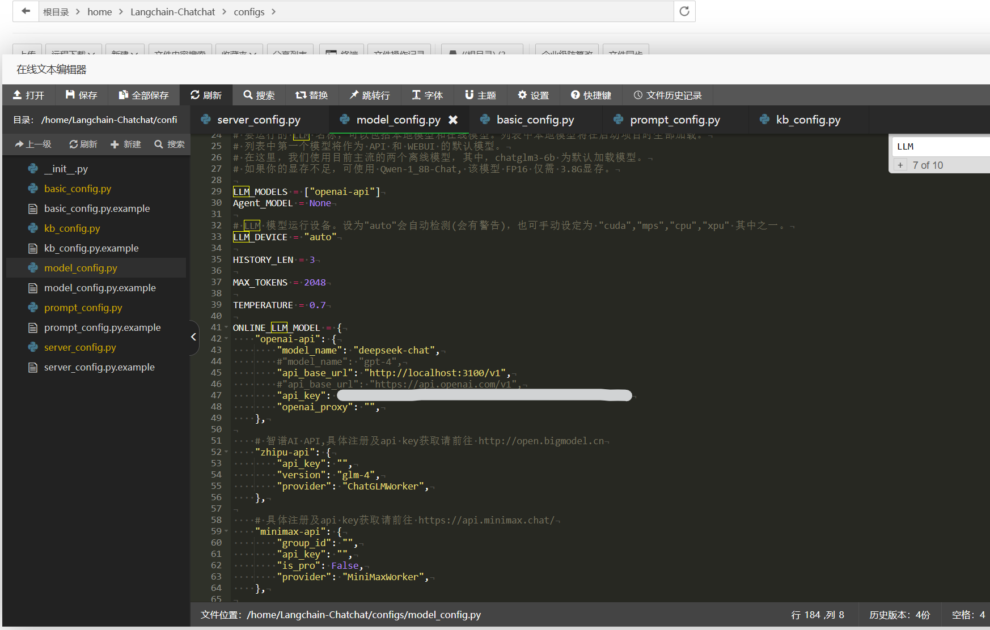Go up one level (上一级) in sidebar
Image resolution: width=990 pixels, height=630 pixels.
pyautogui.click(x=33, y=144)
